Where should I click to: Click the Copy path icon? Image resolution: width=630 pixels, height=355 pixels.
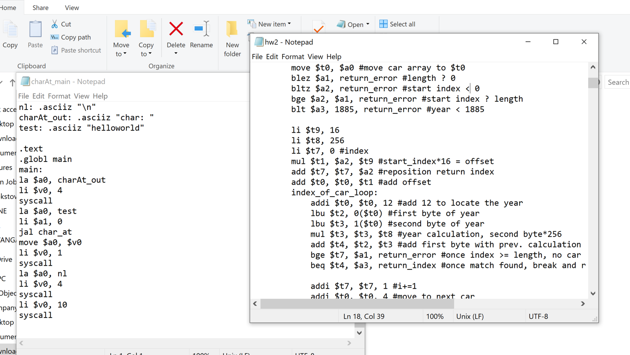[x=55, y=37]
